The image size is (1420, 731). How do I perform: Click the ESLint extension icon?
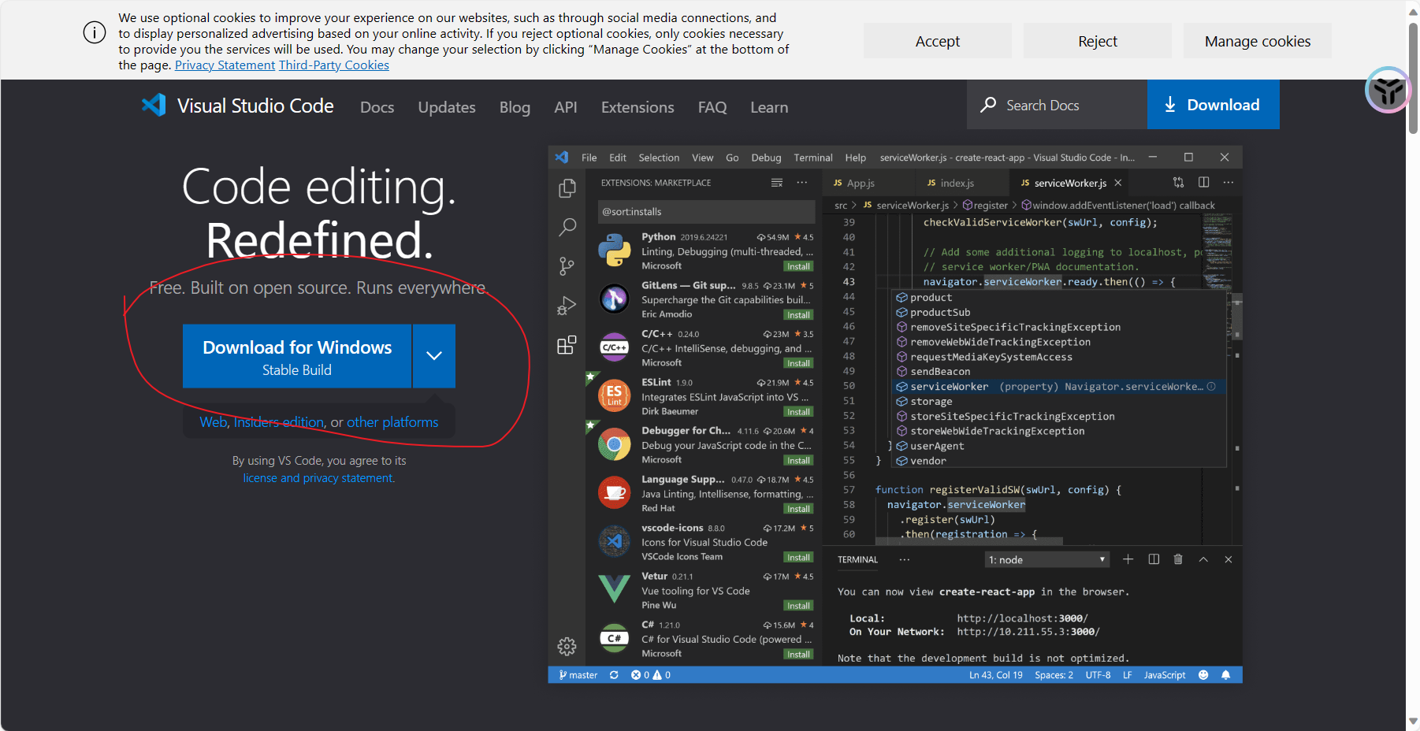[x=614, y=396]
